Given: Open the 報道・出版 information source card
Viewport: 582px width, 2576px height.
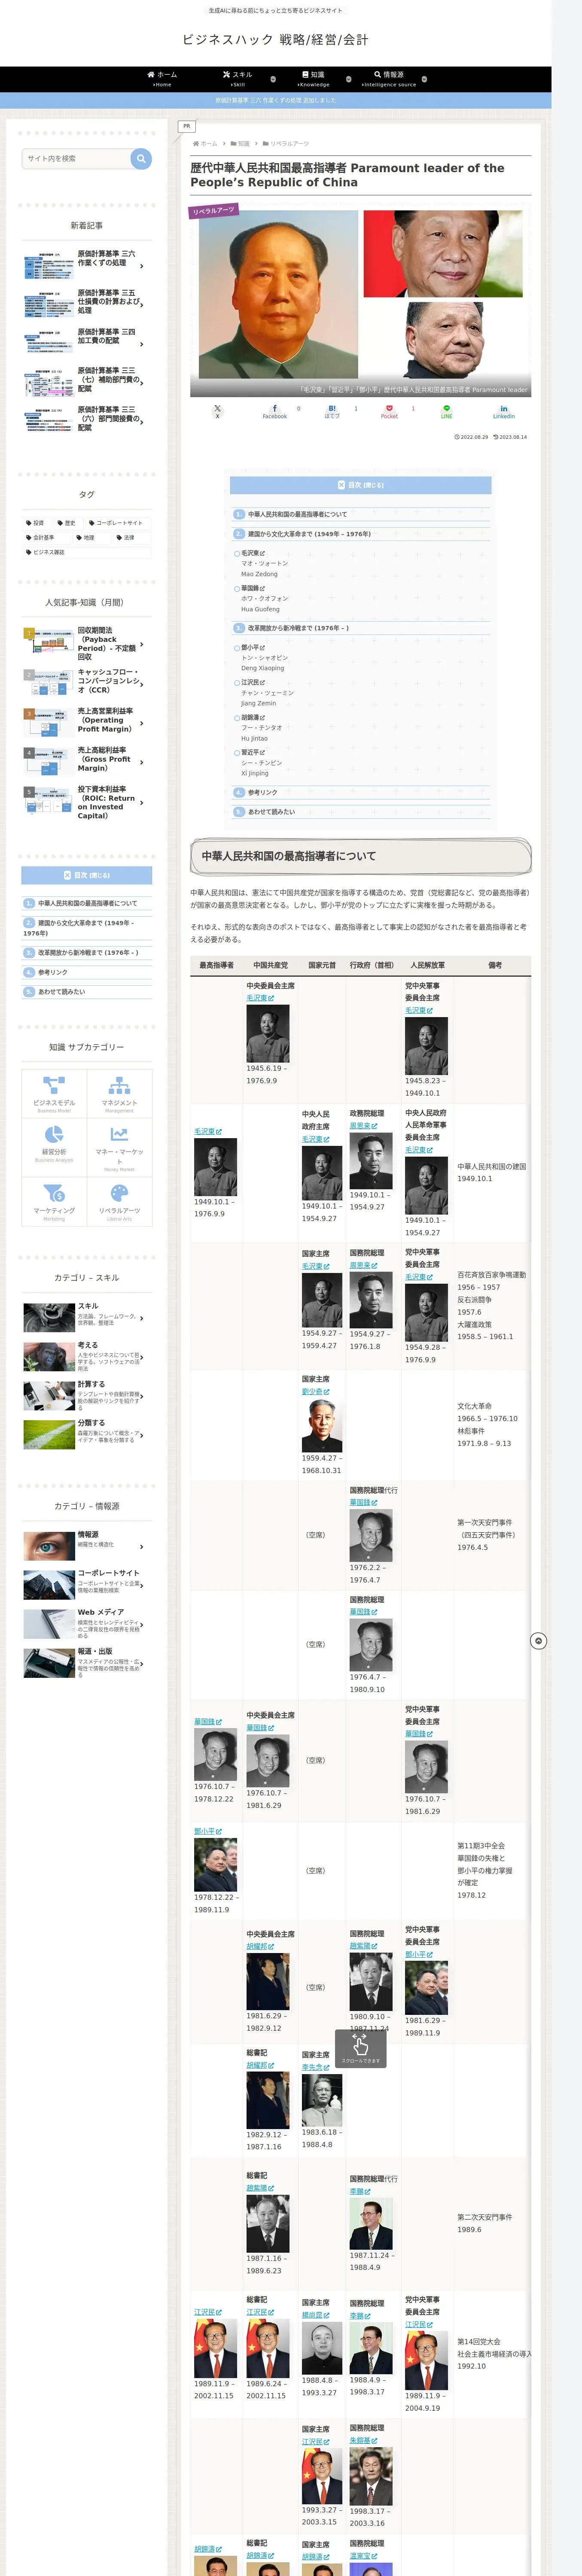Looking at the screenshot, I should (87, 1662).
